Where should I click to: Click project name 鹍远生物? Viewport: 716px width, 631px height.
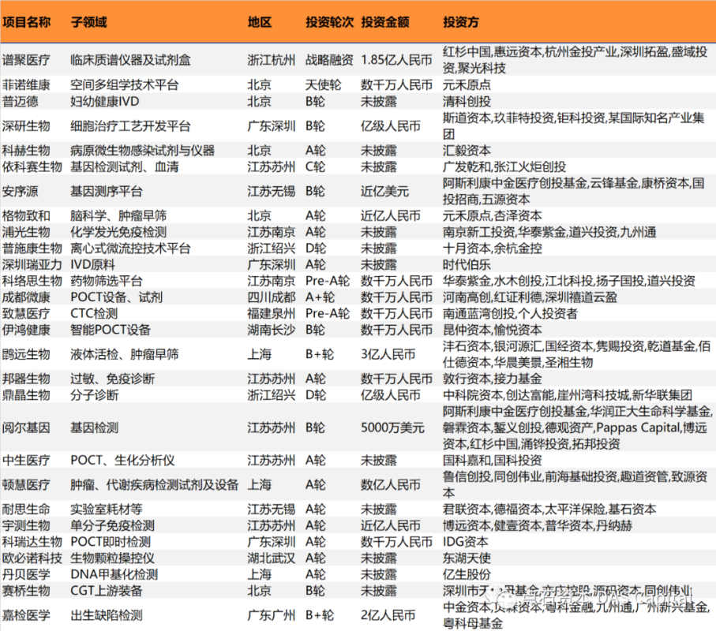(x=26, y=354)
